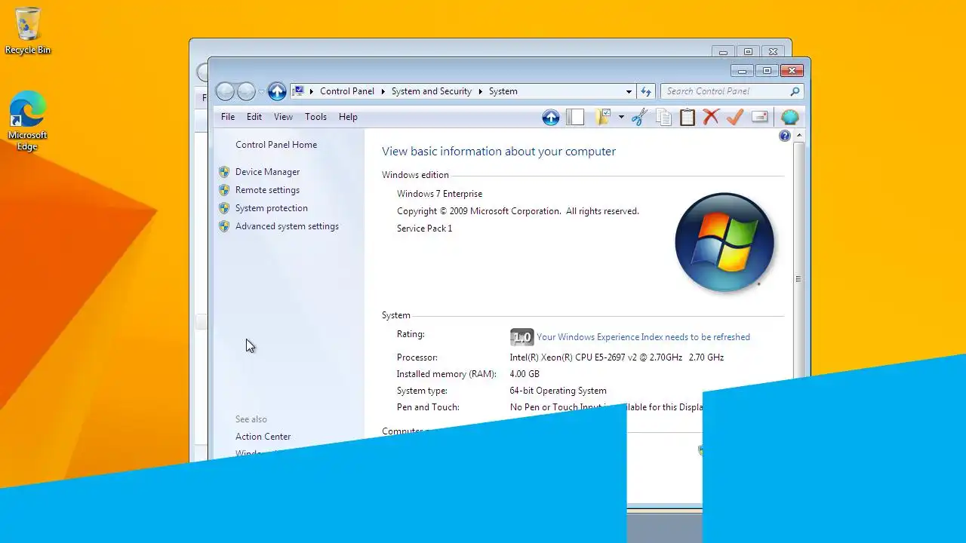Click the shield icon beside Advanced system settings

224,226
